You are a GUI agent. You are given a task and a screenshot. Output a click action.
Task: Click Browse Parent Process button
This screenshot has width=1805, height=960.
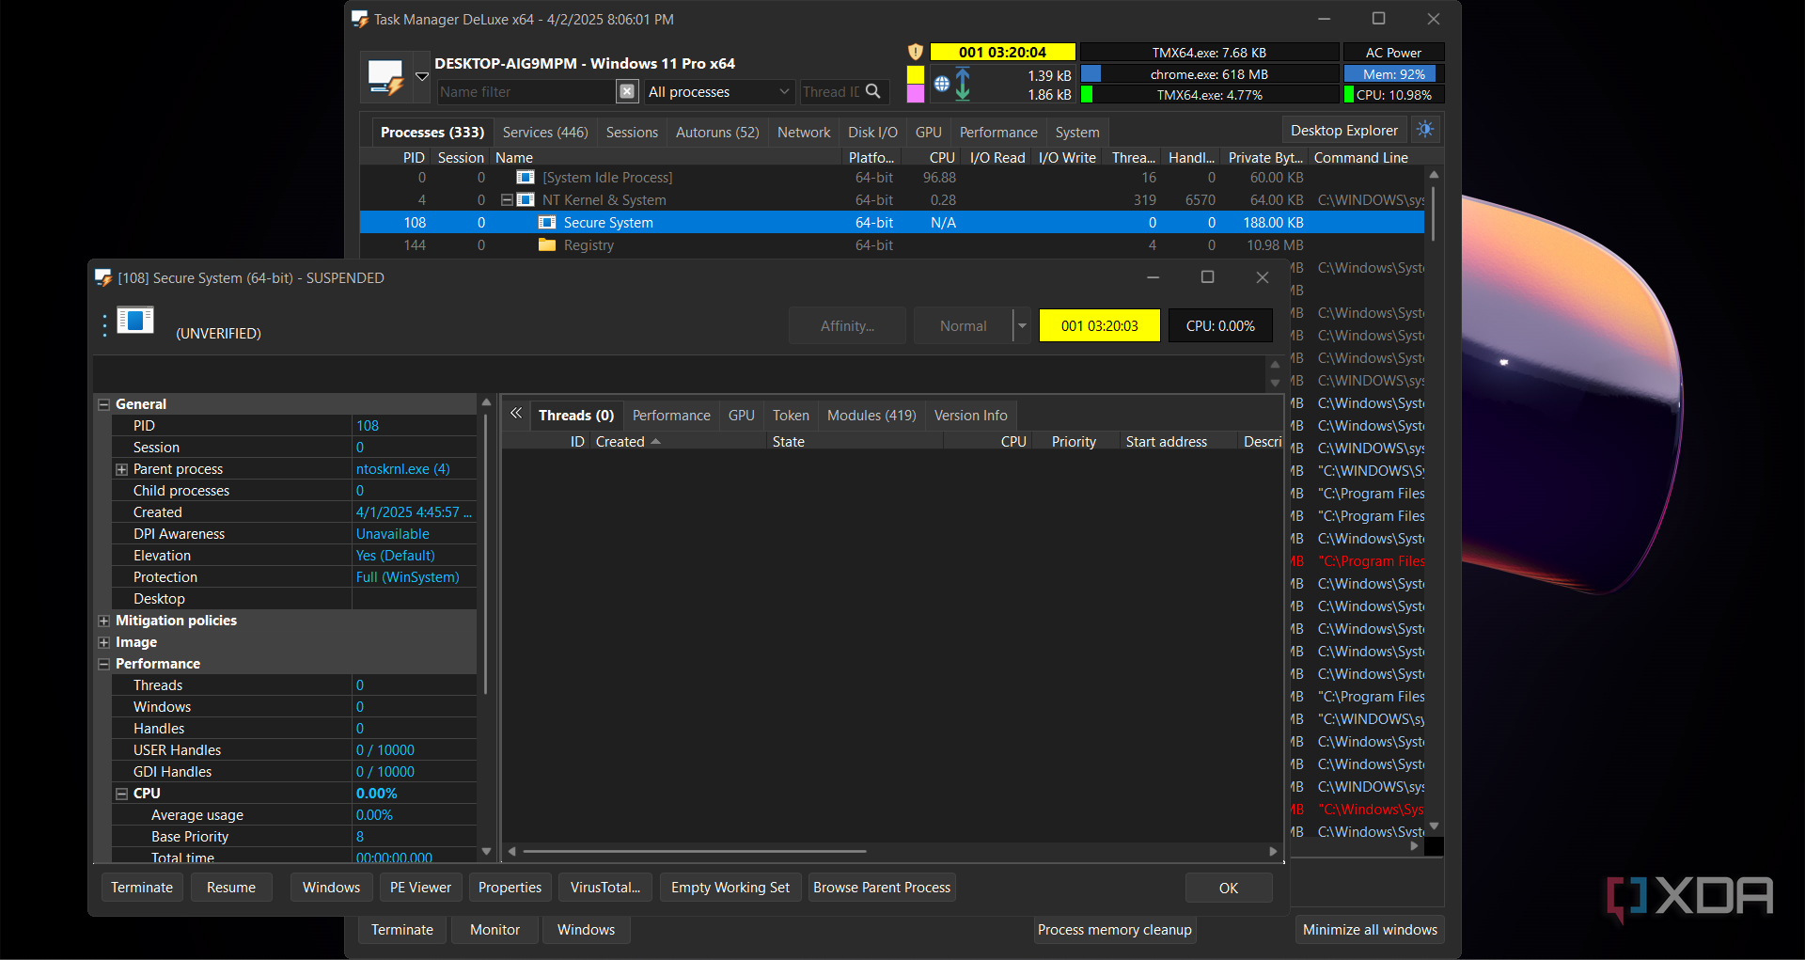coord(882,888)
